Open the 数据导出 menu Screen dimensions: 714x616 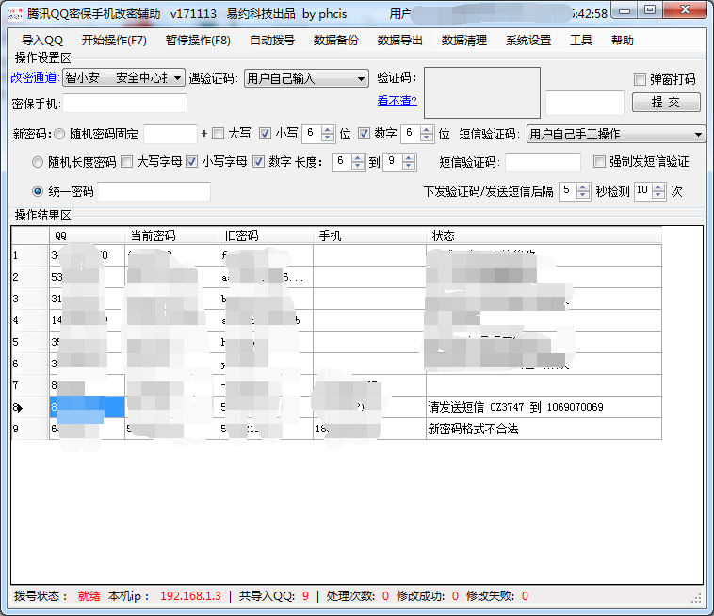399,41
